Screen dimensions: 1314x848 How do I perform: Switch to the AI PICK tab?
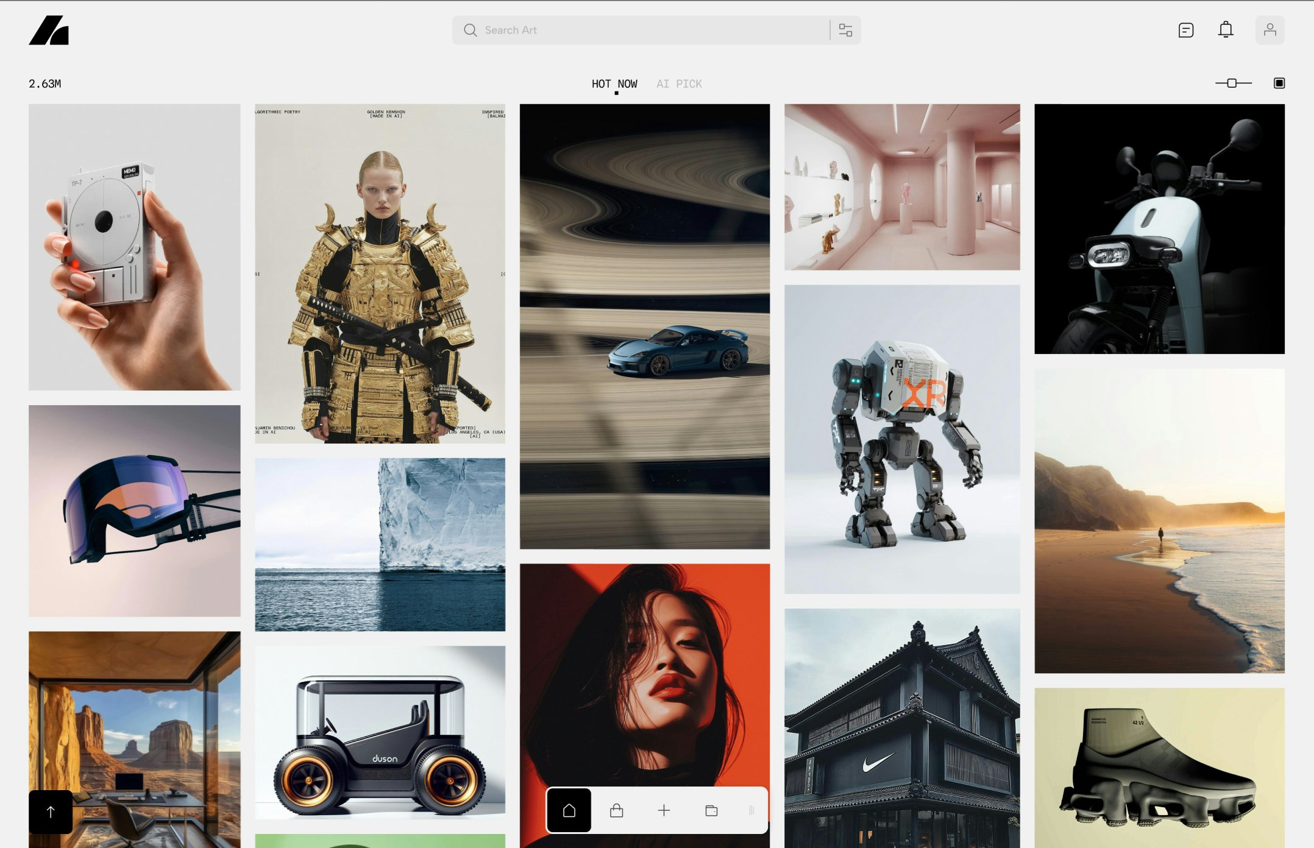tap(679, 84)
